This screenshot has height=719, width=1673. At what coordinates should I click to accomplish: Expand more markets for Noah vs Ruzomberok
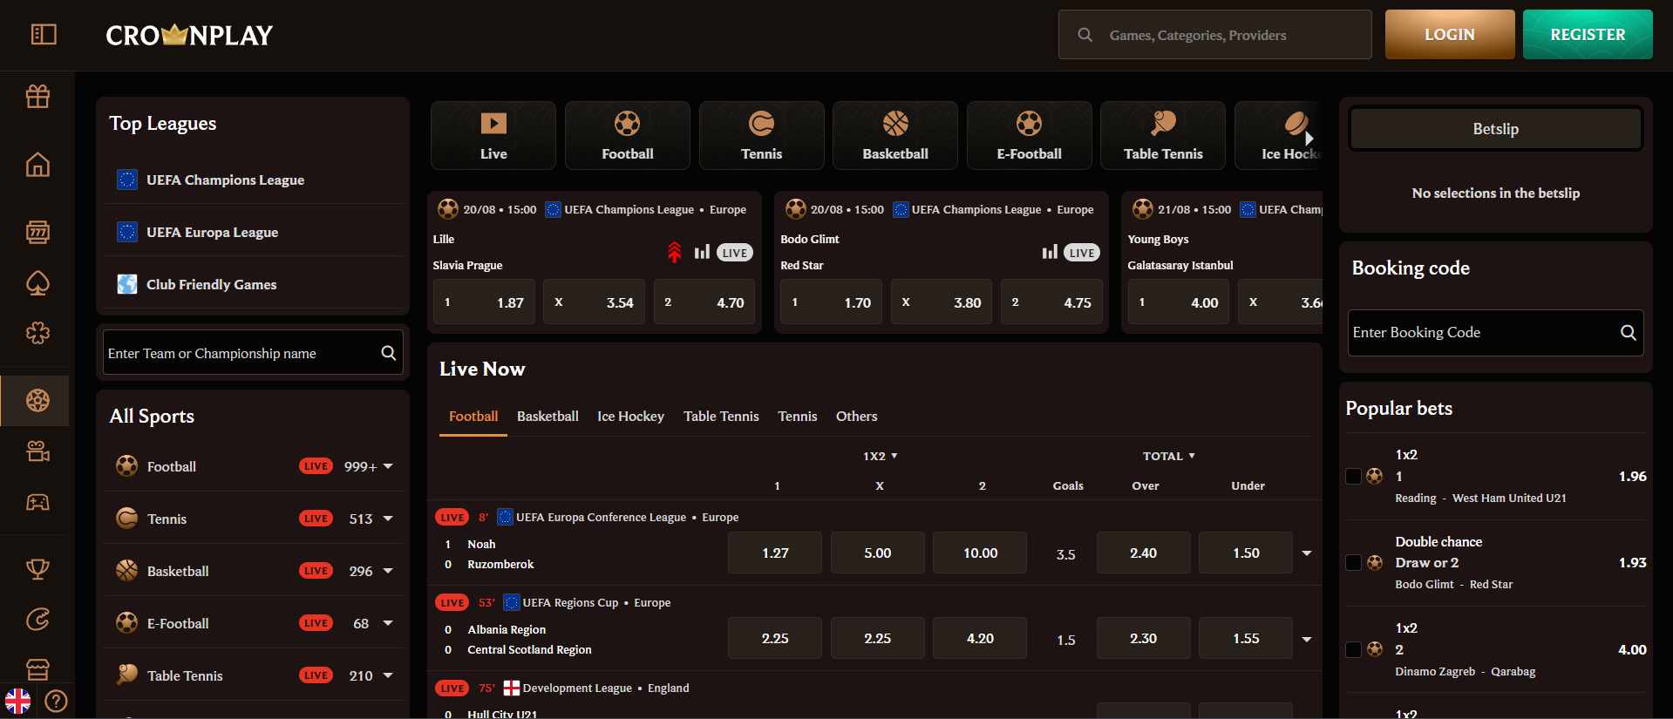1306,553
